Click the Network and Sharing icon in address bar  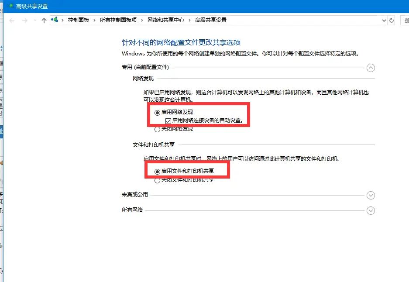point(54,20)
